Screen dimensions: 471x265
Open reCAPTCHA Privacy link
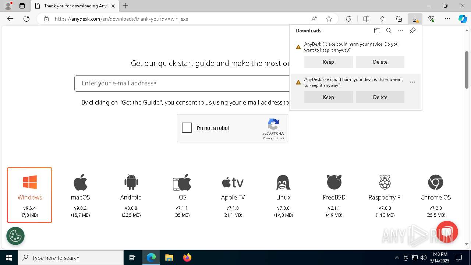[x=268, y=138]
